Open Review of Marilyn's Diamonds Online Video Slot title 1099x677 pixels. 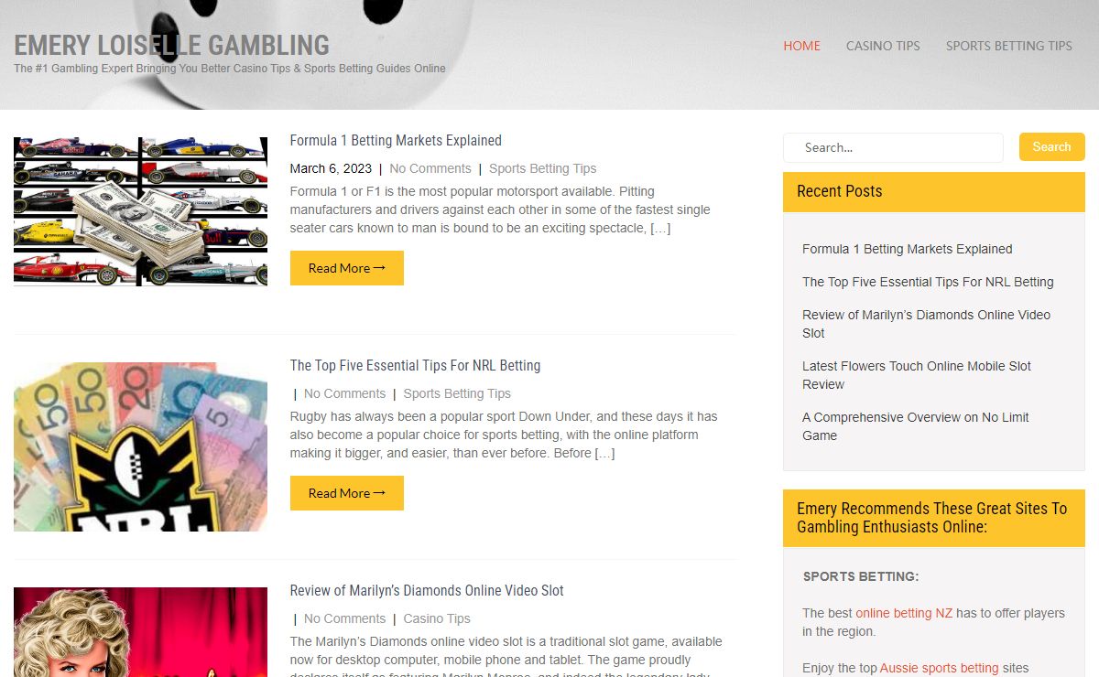coord(427,591)
